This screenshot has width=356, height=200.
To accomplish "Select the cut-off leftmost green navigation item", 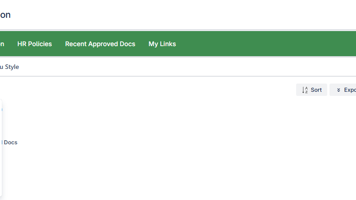I will (2, 44).
